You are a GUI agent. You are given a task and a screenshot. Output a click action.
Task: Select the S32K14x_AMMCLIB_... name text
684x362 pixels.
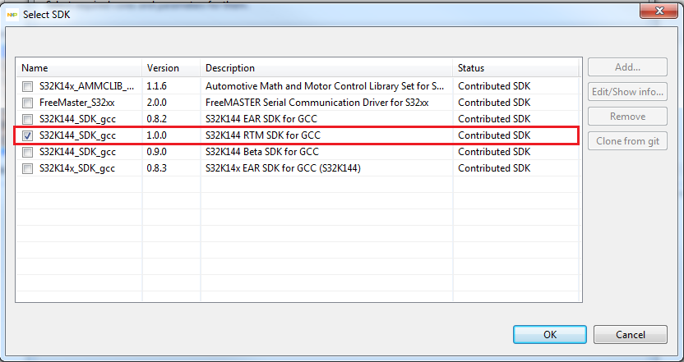tap(86, 86)
